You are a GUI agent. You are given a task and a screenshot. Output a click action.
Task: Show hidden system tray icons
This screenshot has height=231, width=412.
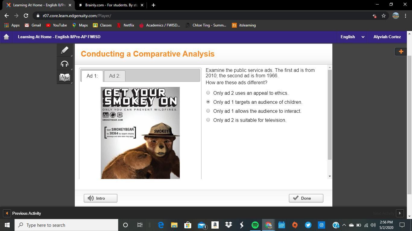(x=344, y=225)
